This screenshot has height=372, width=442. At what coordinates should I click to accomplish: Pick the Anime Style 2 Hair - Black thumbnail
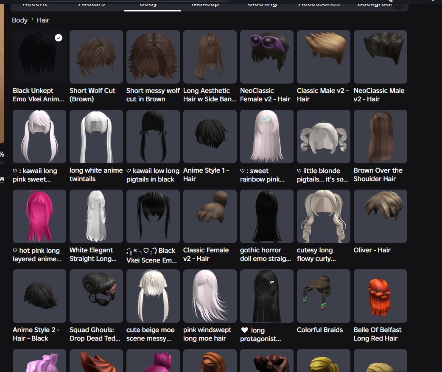pos(39,296)
